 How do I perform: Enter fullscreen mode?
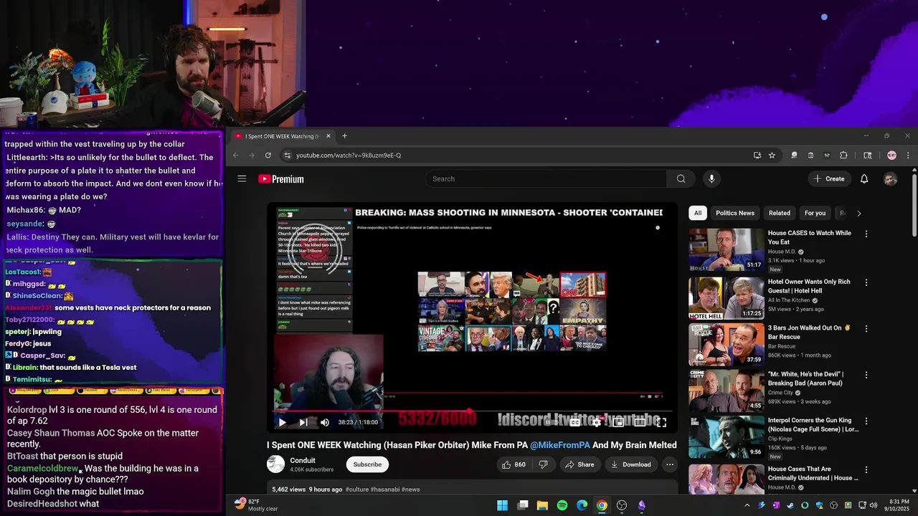click(x=661, y=423)
